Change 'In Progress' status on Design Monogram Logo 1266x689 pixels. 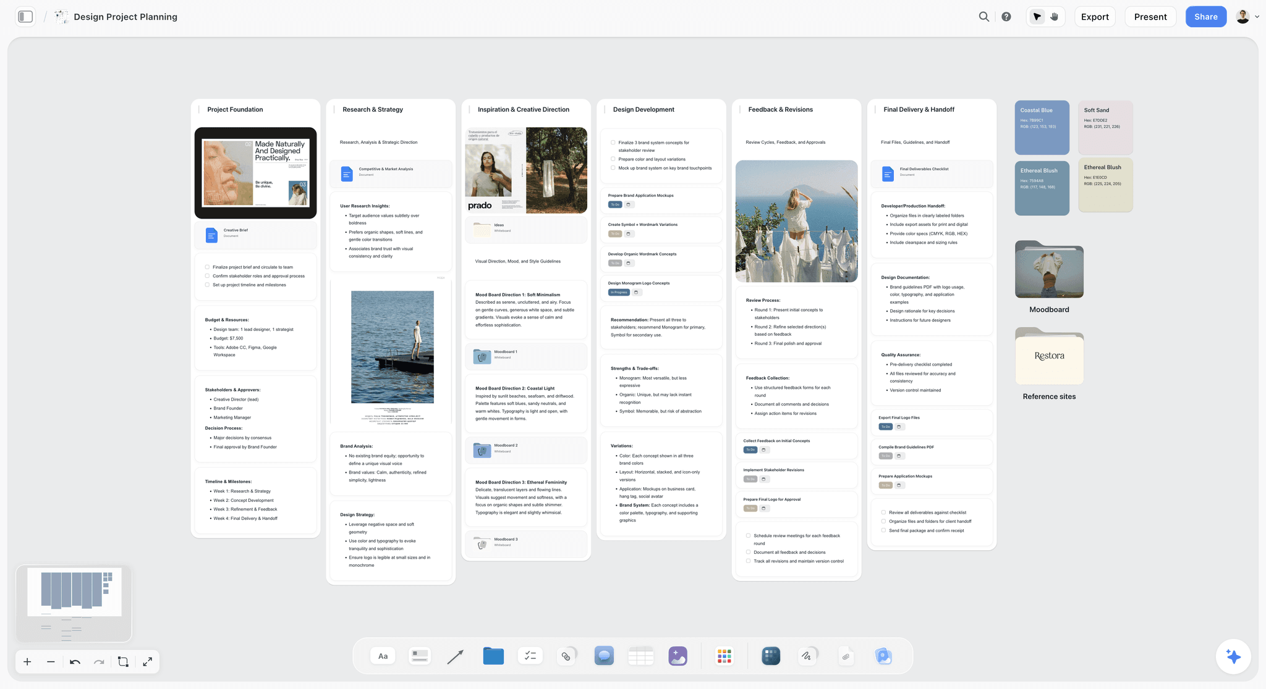[619, 292]
